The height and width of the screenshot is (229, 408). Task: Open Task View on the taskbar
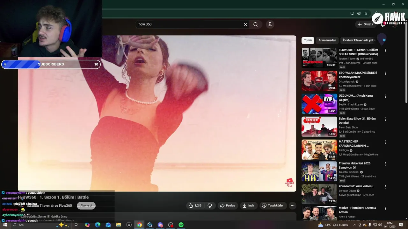(x=76, y=225)
